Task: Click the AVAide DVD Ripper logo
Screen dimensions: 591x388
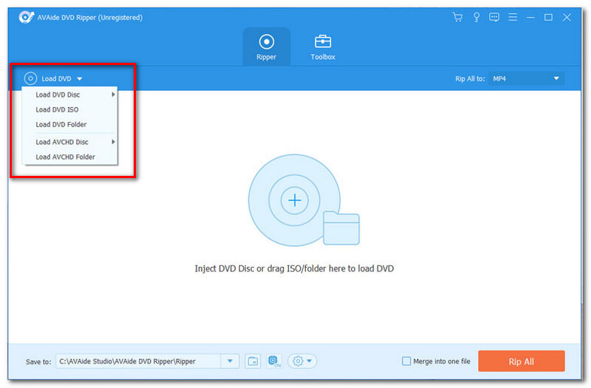Action: click(x=26, y=17)
